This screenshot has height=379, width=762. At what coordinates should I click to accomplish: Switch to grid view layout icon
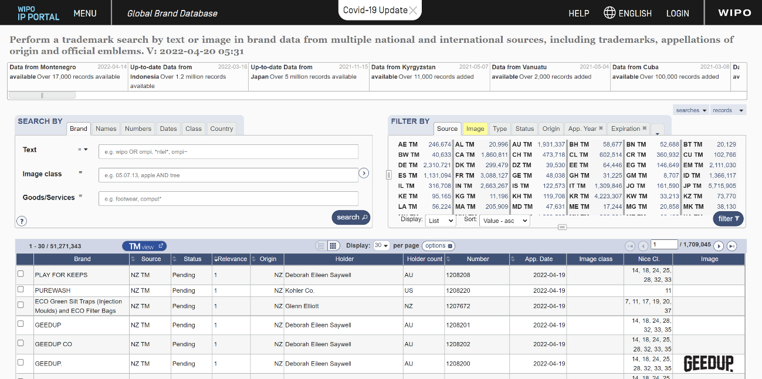333,246
